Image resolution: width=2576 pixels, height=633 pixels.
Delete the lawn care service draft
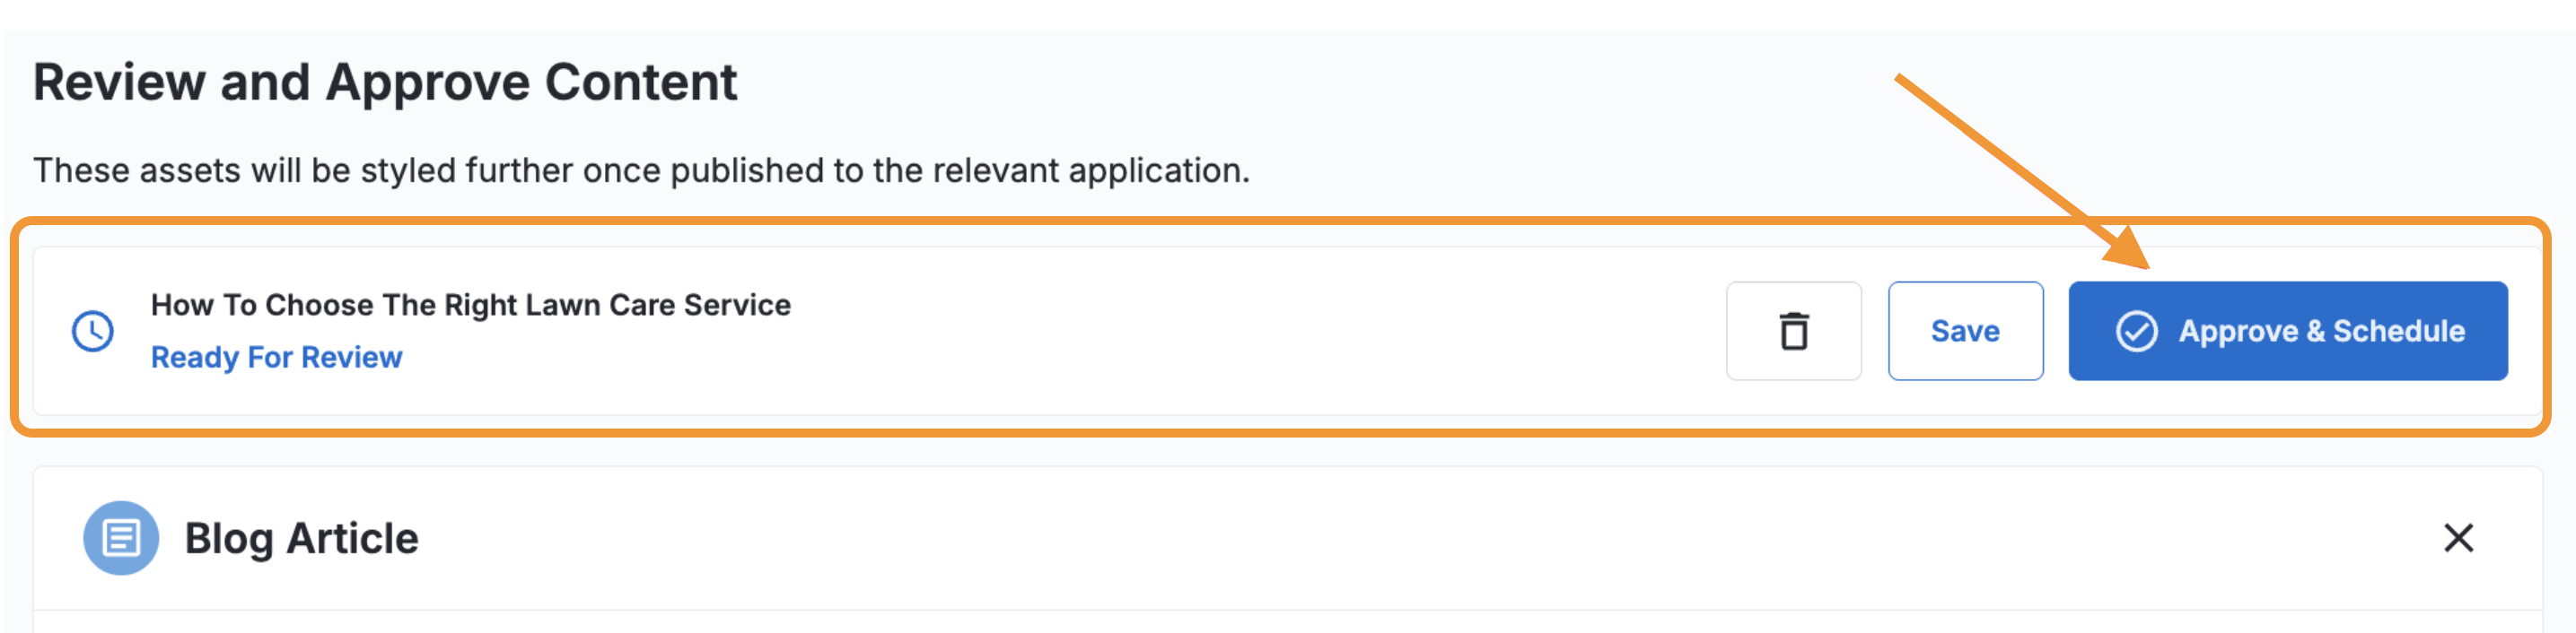1793,331
